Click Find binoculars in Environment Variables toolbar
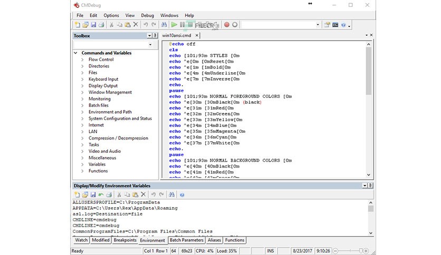Viewport: 441px width, 255px height. click(x=171, y=194)
